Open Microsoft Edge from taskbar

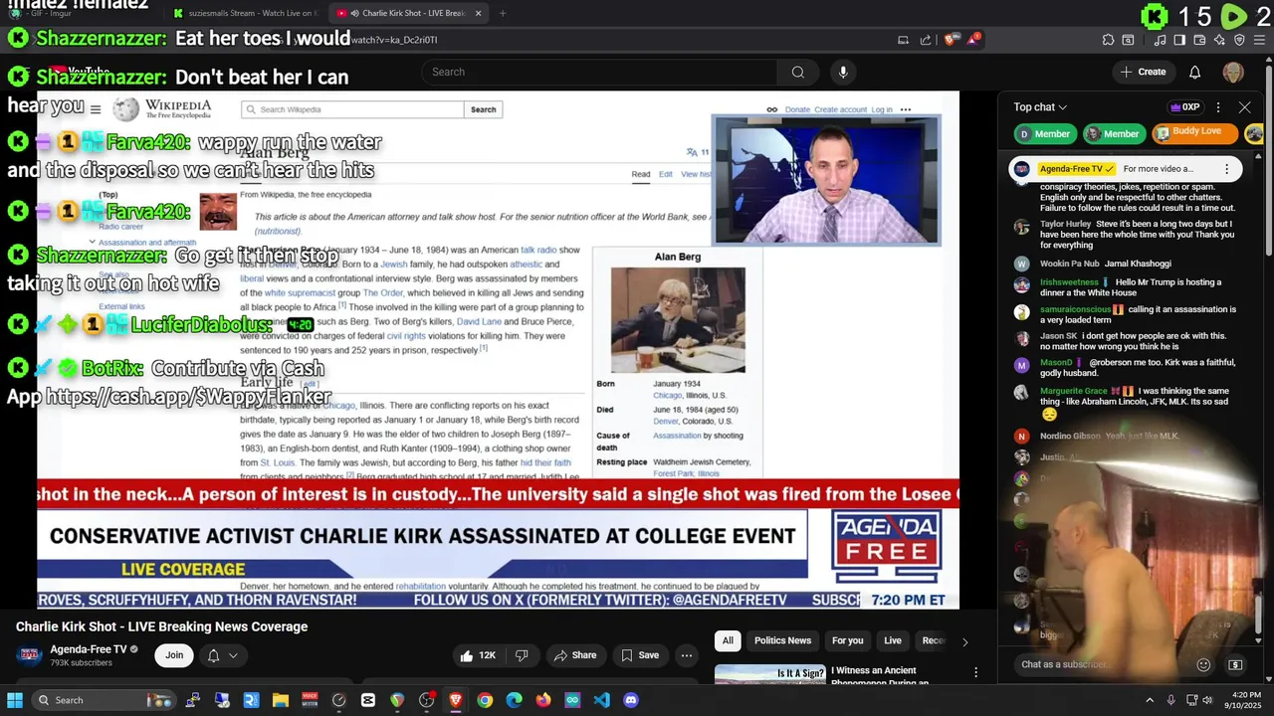514,700
